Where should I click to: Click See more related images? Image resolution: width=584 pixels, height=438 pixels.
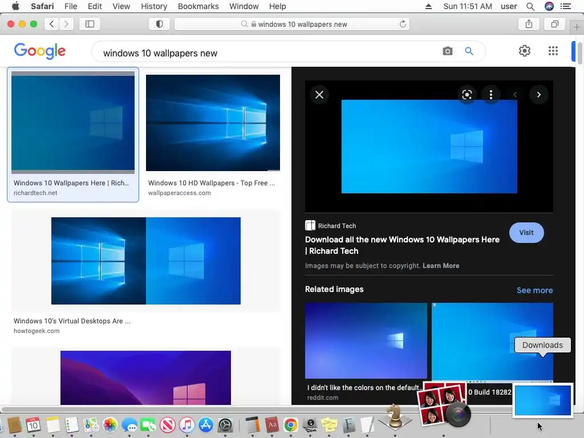(534, 290)
